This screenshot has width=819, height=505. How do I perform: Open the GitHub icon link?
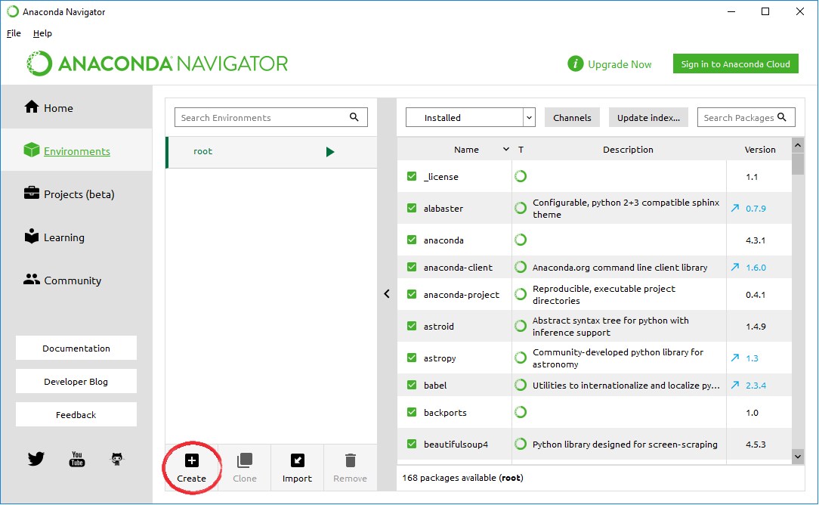tap(117, 458)
